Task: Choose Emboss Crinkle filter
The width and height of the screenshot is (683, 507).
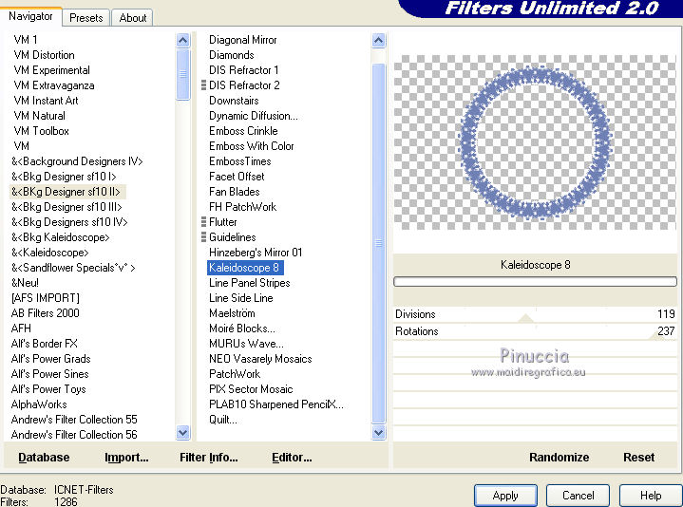Action: point(243,131)
